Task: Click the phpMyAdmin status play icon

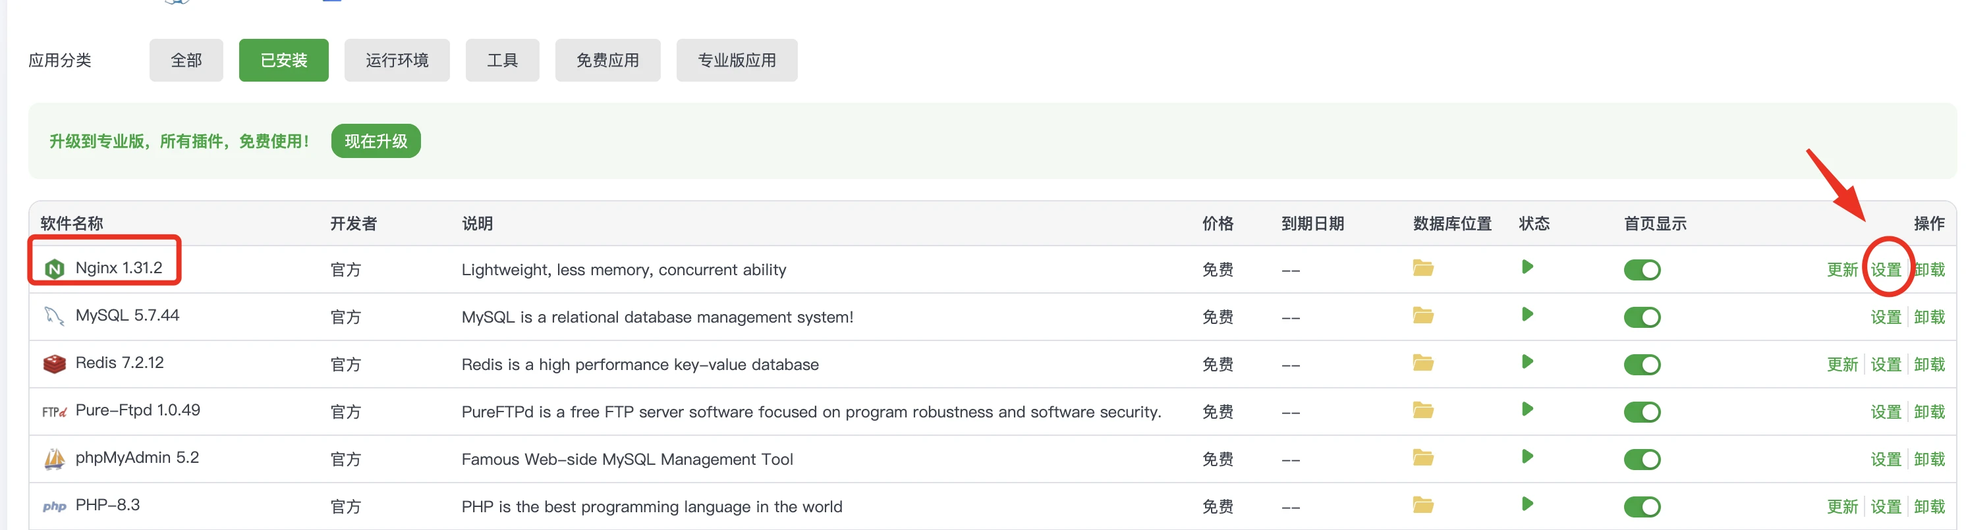Action: [x=1527, y=456]
